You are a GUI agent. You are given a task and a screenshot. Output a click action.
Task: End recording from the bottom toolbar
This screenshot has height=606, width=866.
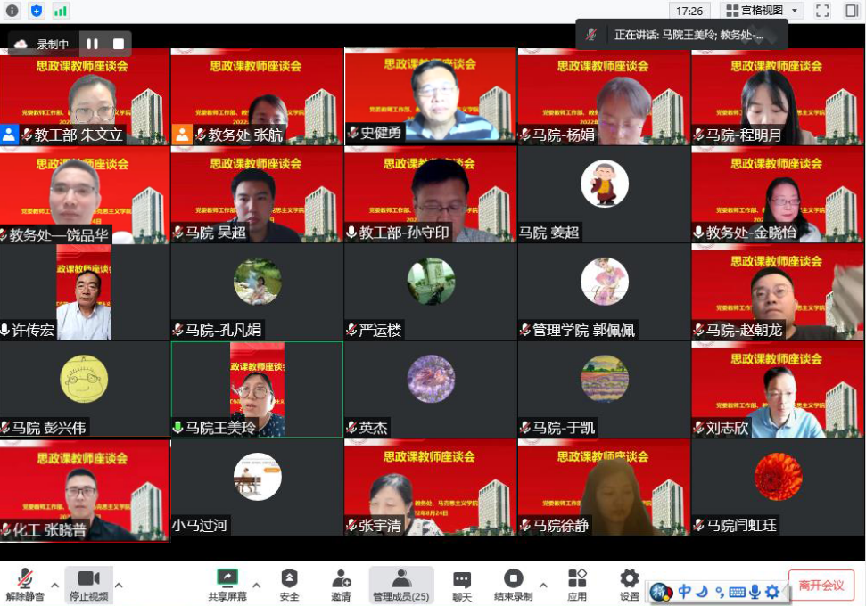click(x=513, y=584)
